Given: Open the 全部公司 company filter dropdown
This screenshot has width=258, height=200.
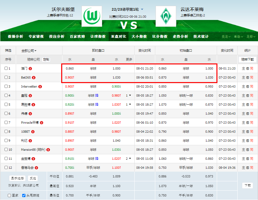Looking at the screenshot, I should 29,51.
